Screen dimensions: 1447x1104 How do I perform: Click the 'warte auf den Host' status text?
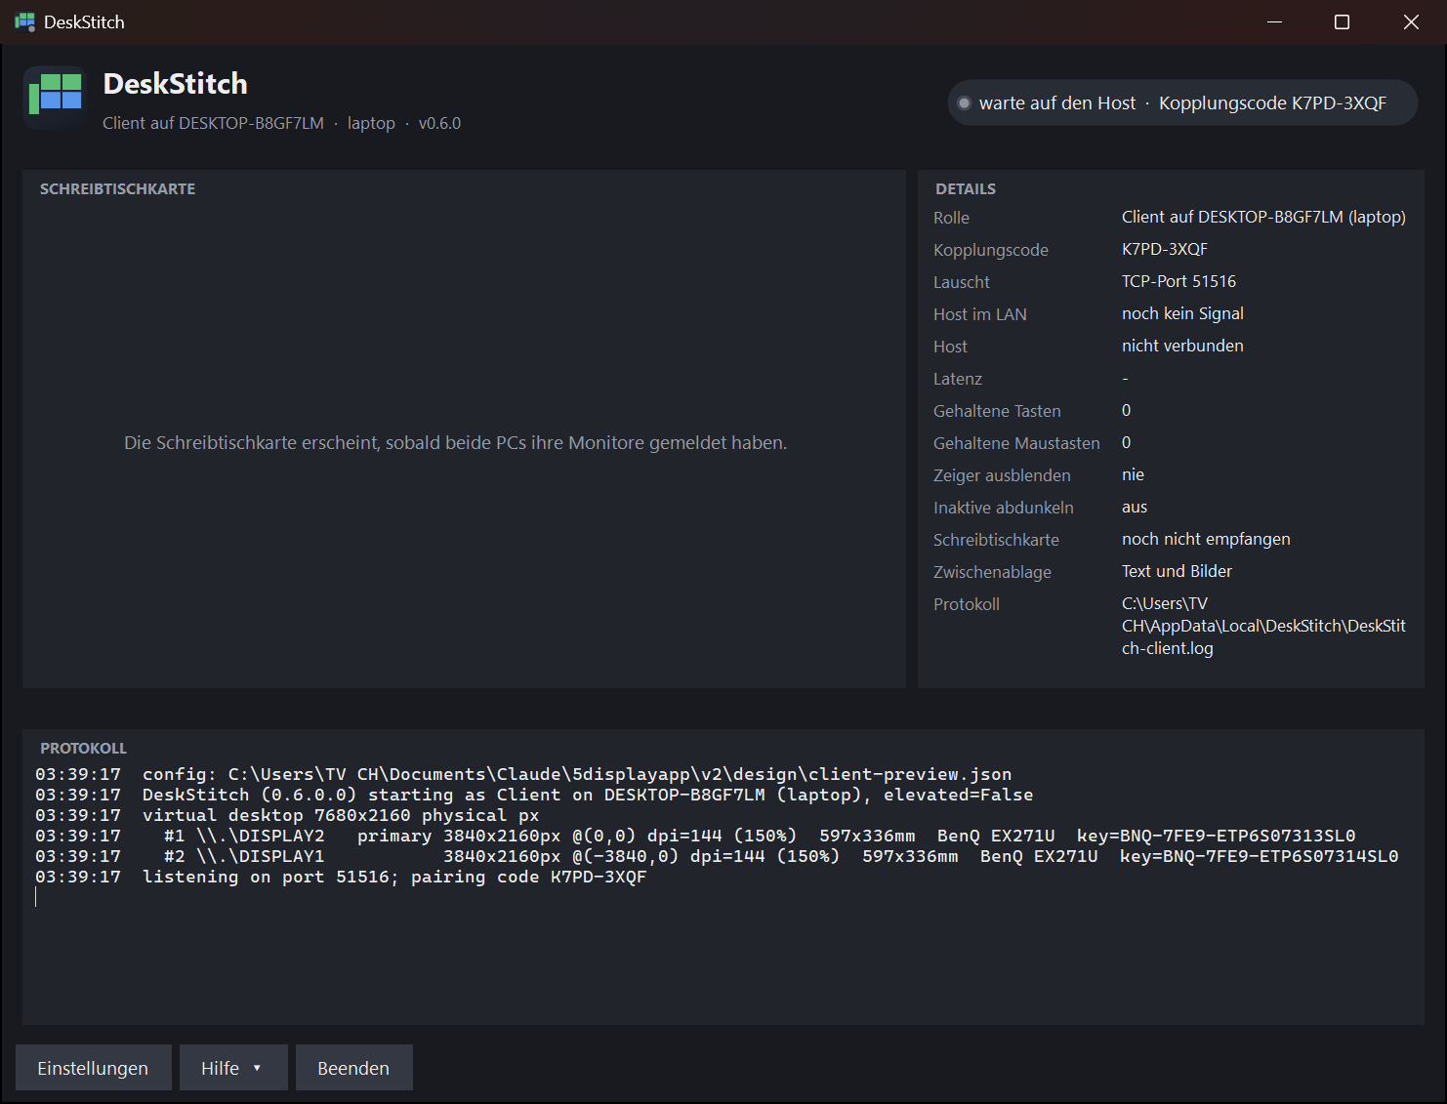tap(1057, 103)
